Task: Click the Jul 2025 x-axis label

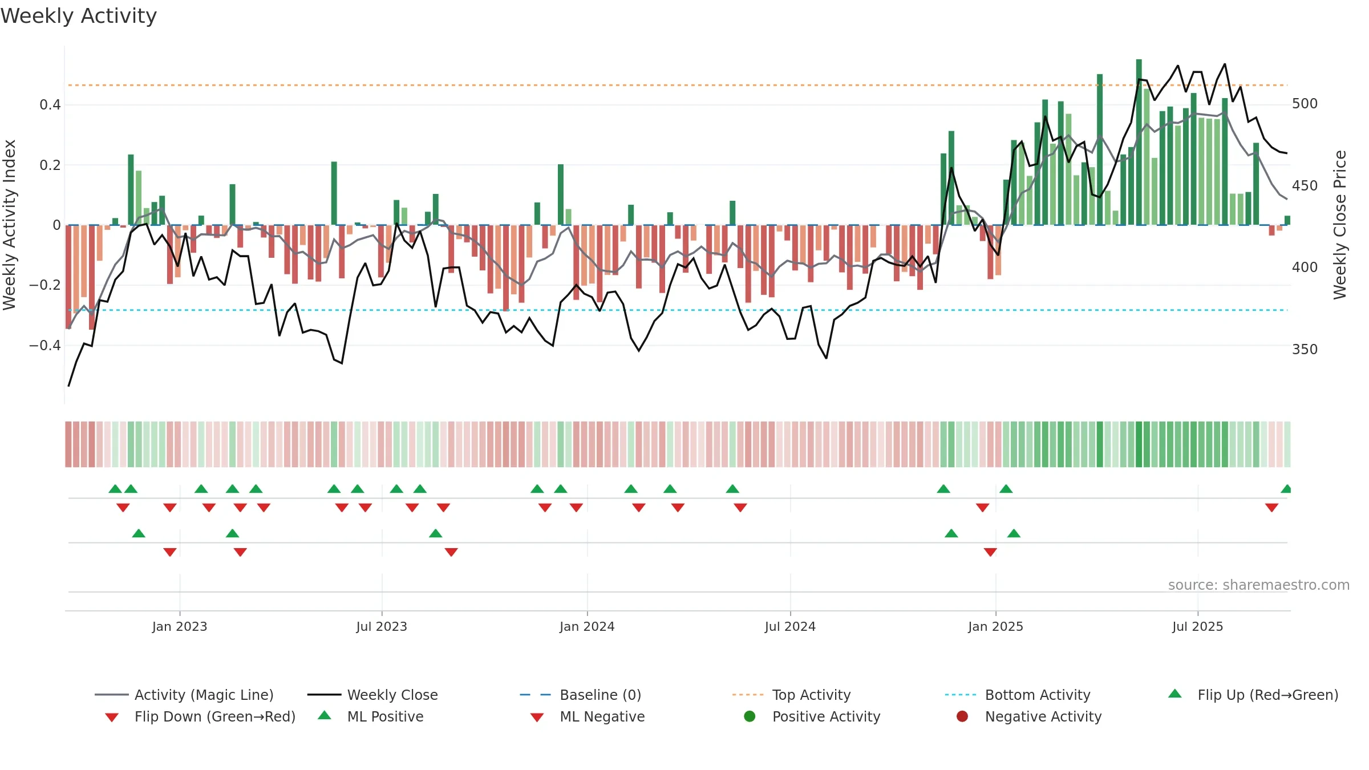Action: point(1198,626)
